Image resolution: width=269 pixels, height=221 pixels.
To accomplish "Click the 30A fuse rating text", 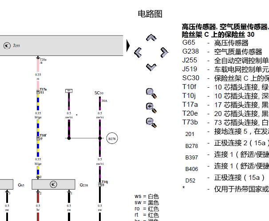I will pyautogui.click(x=104, y=101).
